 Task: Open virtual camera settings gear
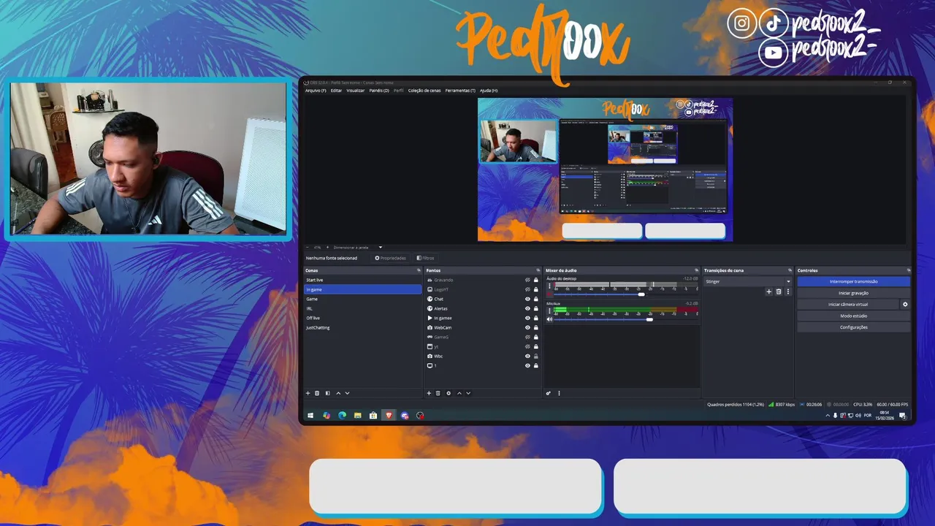905,305
